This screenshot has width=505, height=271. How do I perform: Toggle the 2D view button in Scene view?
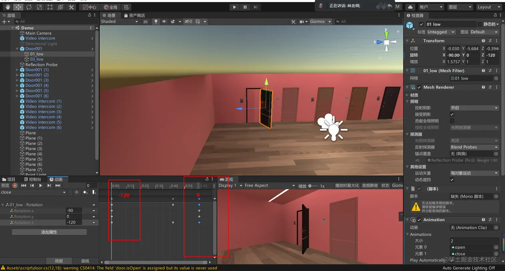coord(145,22)
